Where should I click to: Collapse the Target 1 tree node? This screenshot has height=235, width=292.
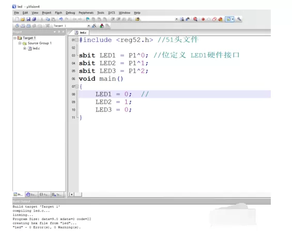tap(15, 38)
